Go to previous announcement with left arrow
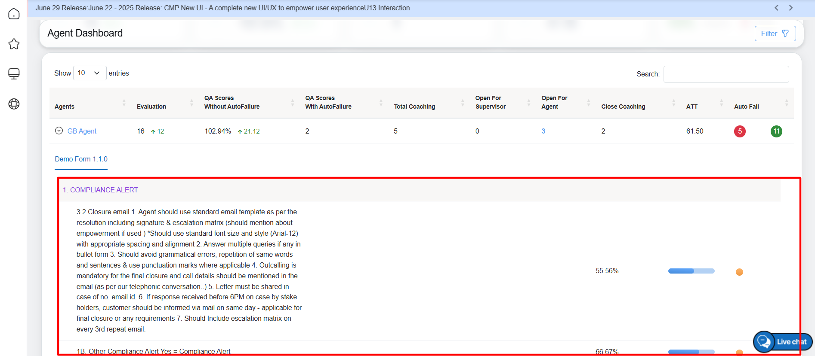Viewport: 815px width, 356px height. coord(776,8)
